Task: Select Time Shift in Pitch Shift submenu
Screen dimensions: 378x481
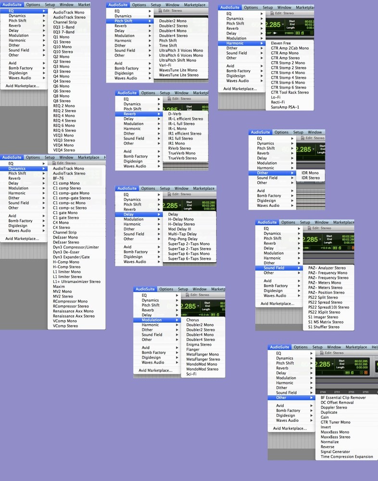Action: [x=168, y=45]
